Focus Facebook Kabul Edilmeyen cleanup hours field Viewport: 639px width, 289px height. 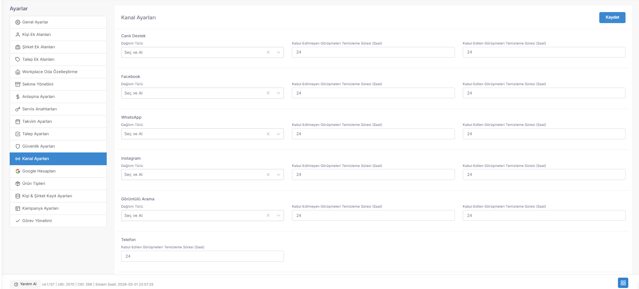coord(373,93)
